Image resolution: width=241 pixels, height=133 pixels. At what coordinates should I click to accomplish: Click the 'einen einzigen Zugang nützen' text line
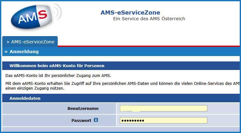point(35,88)
